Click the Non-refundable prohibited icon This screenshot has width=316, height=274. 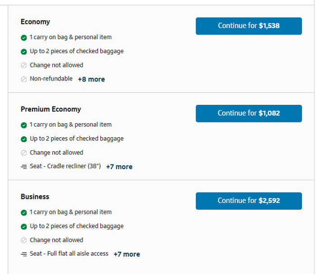coord(24,80)
